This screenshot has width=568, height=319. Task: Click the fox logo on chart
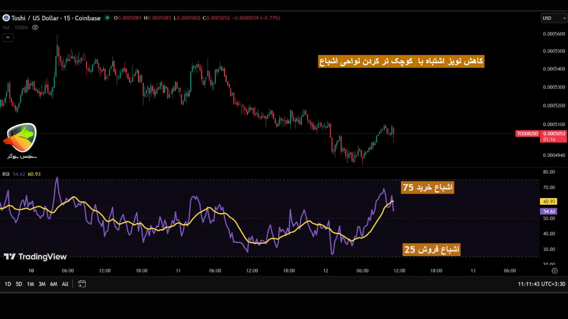click(x=21, y=138)
